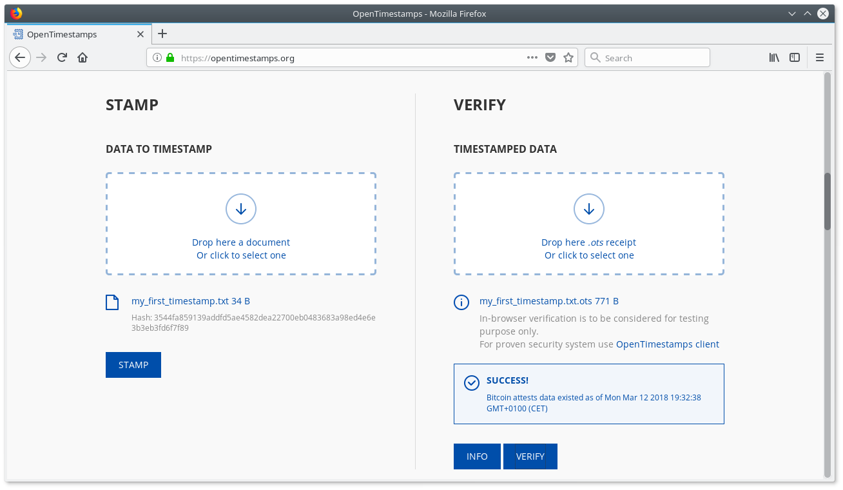This screenshot has width=843, height=490.
Task: Click the Bitcoin attestation date message
Action: (x=594, y=403)
